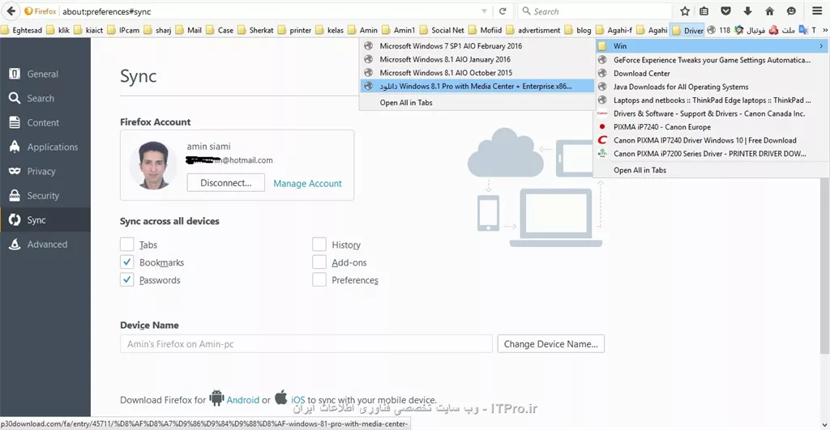This screenshot has height=430, width=830.
Task: Enable the Tabs sync checkbox
Action: [127, 245]
